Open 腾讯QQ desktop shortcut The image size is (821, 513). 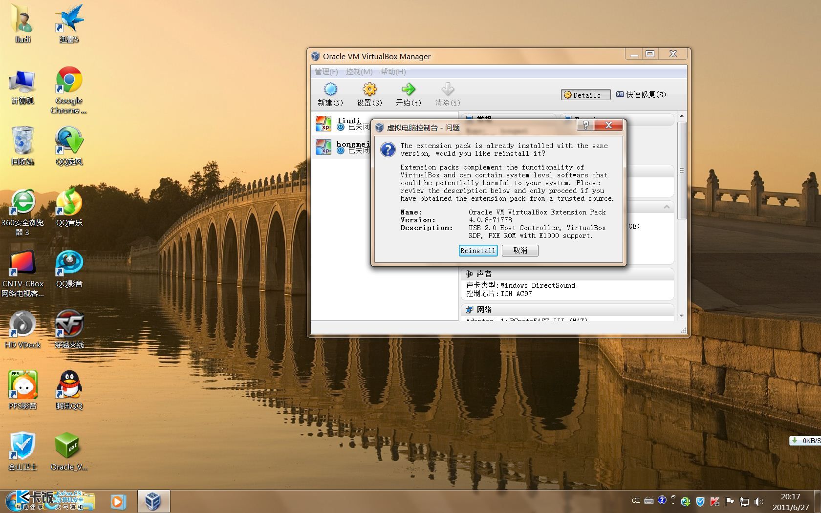69,390
